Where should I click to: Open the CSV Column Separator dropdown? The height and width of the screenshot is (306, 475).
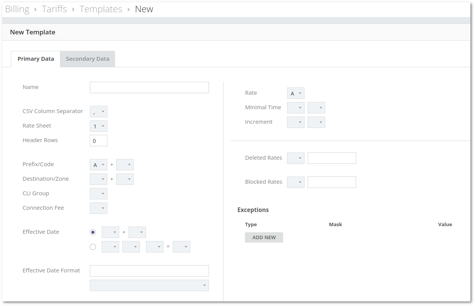tap(99, 112)
